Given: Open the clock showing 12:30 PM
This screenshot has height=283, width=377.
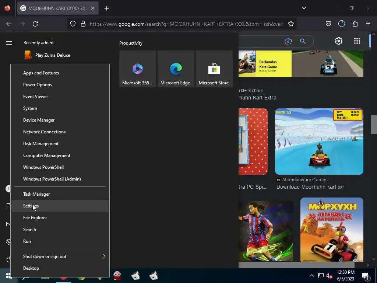Looking at the screenshot, I should pyautogui.click(x=345, y=276).
